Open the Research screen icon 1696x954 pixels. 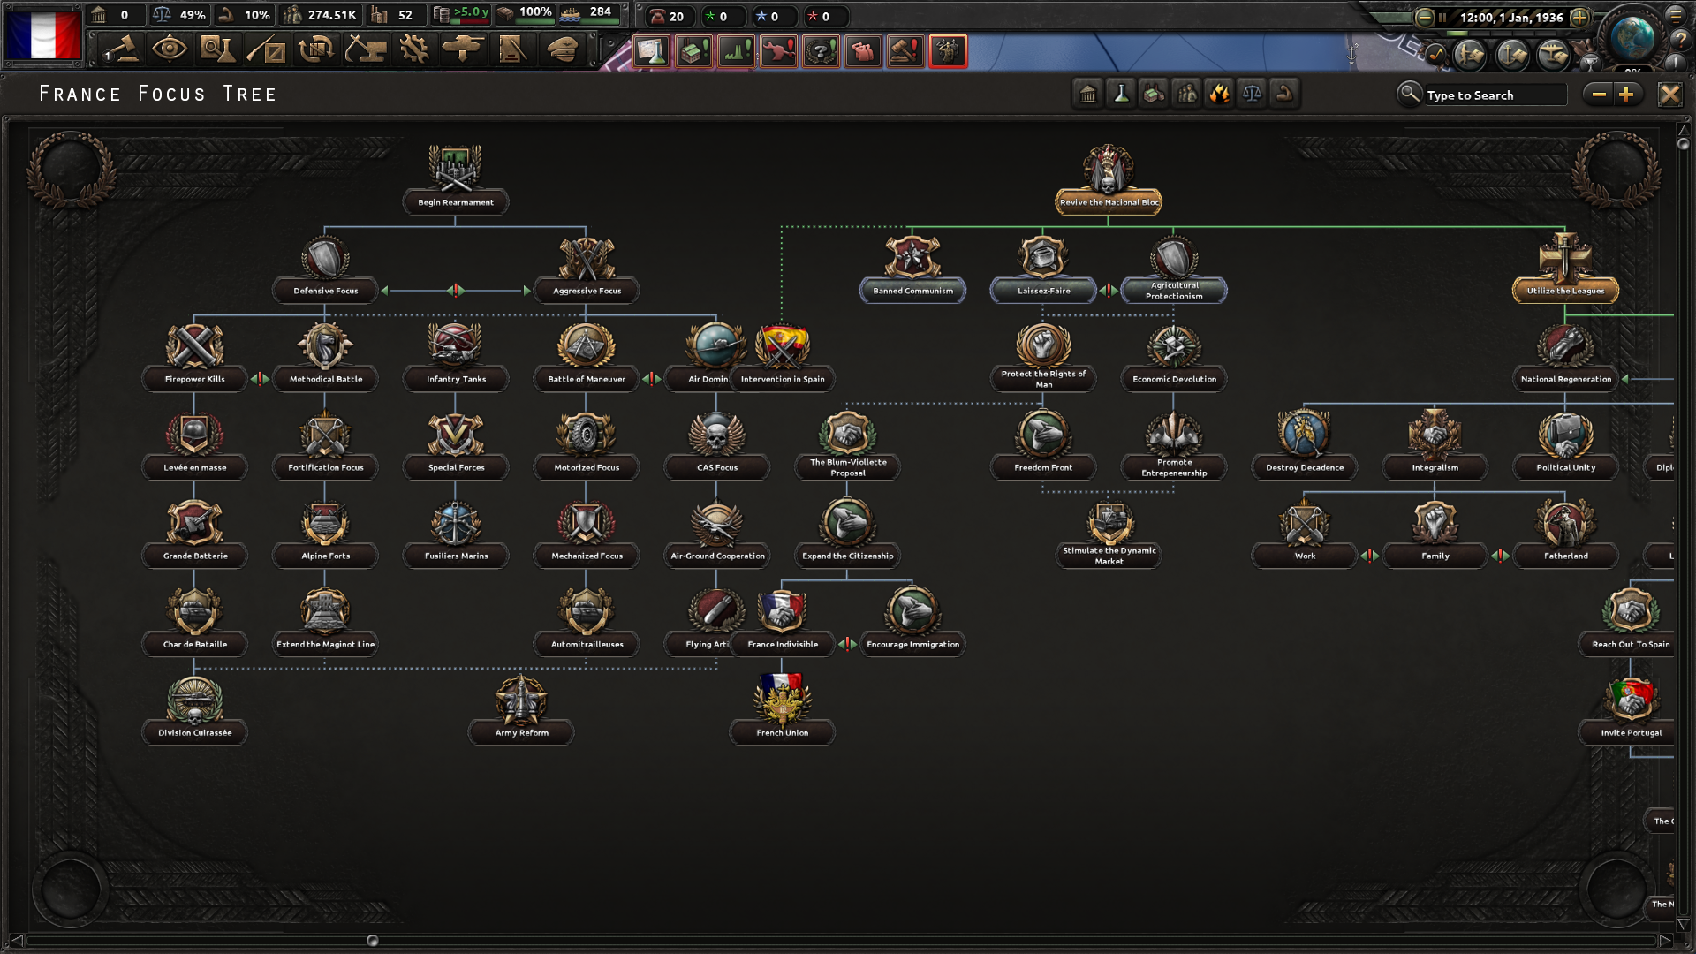click(x=217, y=50)
